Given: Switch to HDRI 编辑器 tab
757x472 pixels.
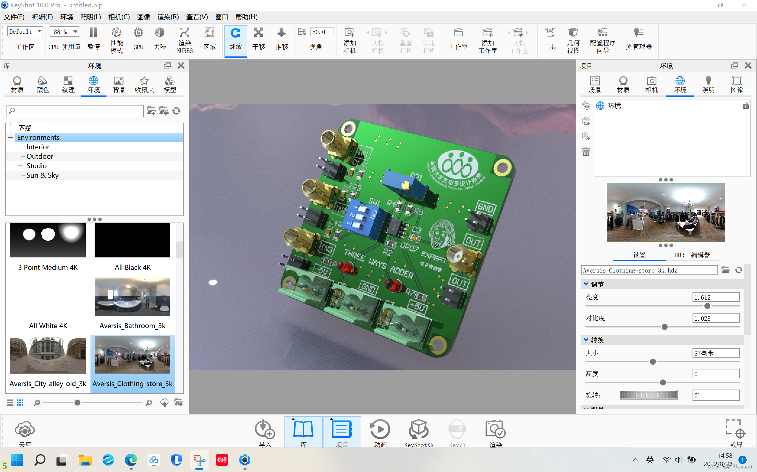Looking at the screenshot, I should tap(692, 255).
